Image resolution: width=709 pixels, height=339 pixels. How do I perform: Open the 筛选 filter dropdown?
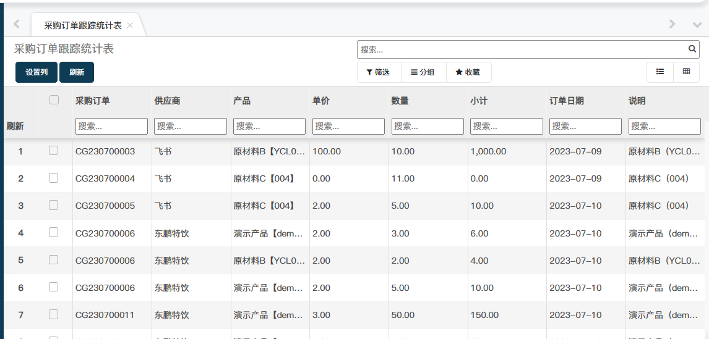pos(379,72)
